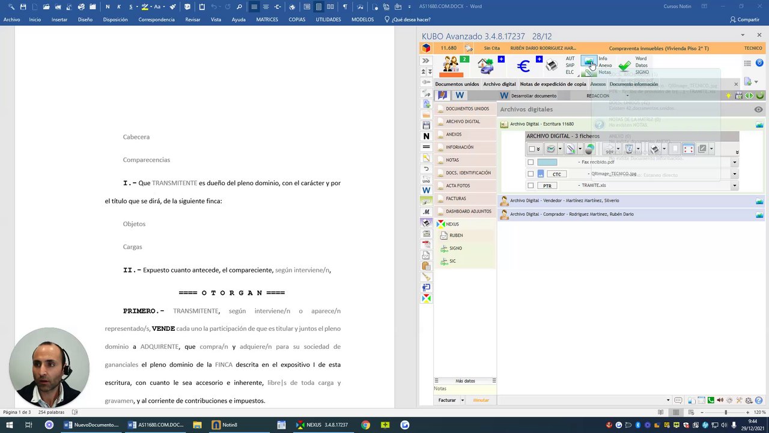Click the light bulb icon in the REDACCION bar

(729, 96)
